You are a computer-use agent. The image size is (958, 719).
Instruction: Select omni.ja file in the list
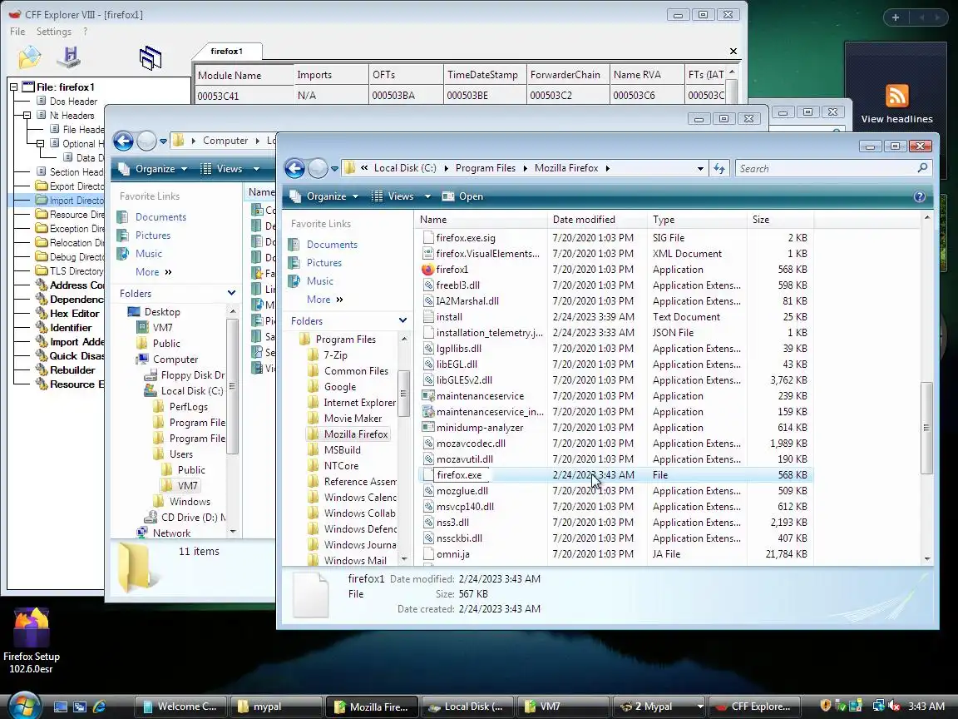(x=452, y=554)
